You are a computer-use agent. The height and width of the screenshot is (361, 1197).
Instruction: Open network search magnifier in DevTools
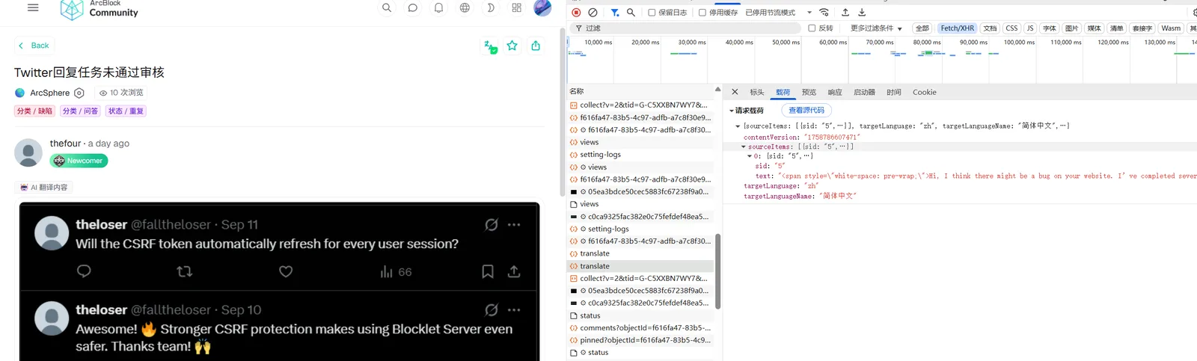(631, 13)
